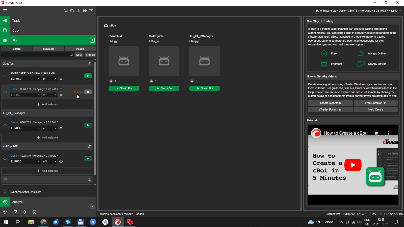The image size is (404, 227).
Task: Click the cBot search input field
Action: click(x=35, y=55)
